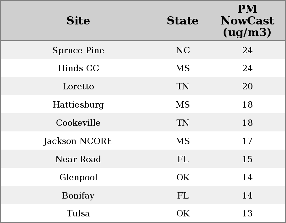The height and width of the screenshot is (223, 286).
Task: Click the TN state cell in Loretto row
Action: point(183,87)
